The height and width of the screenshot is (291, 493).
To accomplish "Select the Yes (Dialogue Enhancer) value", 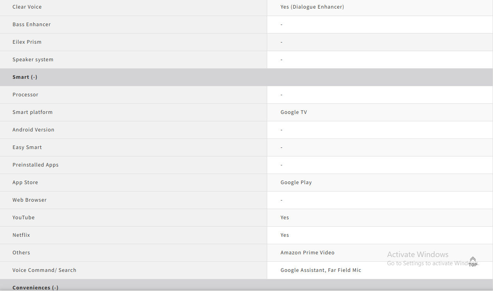I will tap(312, 7).
